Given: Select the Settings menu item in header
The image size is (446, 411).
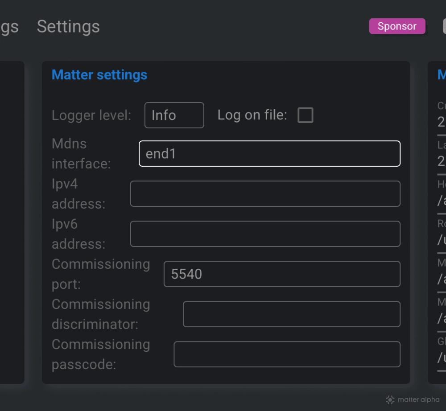Looking at the screenshot, I should coord(68,27).
